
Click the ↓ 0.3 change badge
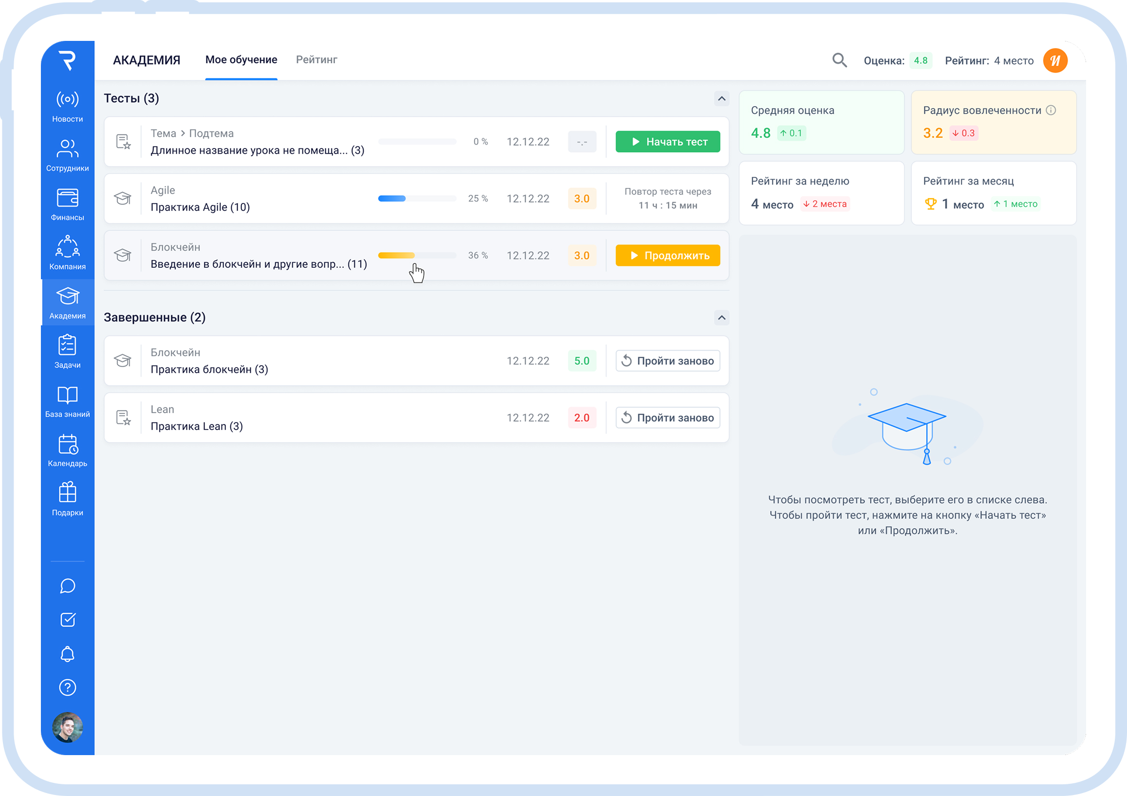click(x=963, y=133)
